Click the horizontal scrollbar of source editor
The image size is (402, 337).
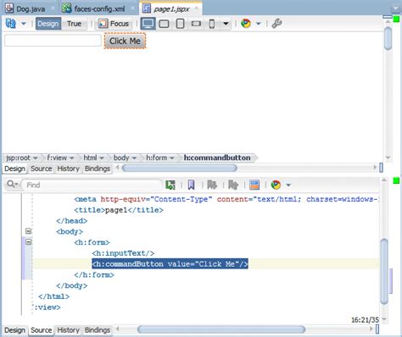(221, 329)
